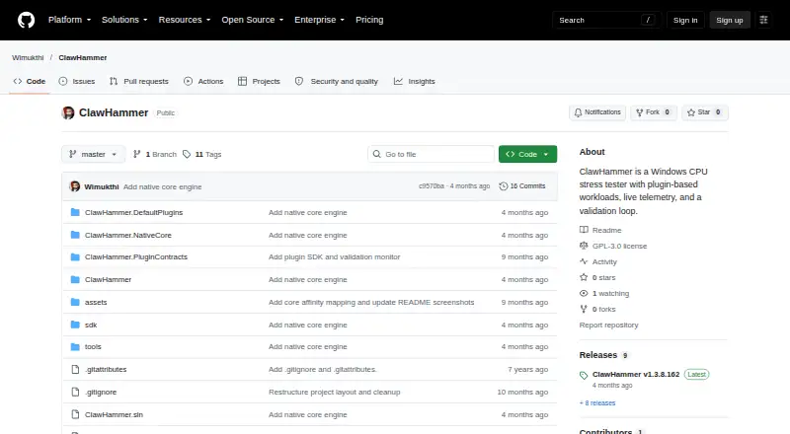Image resolution: width=790 pixels, height=434 pixels.
Task: Open the GPL-3.0 license link
Action: pos(619,246)
